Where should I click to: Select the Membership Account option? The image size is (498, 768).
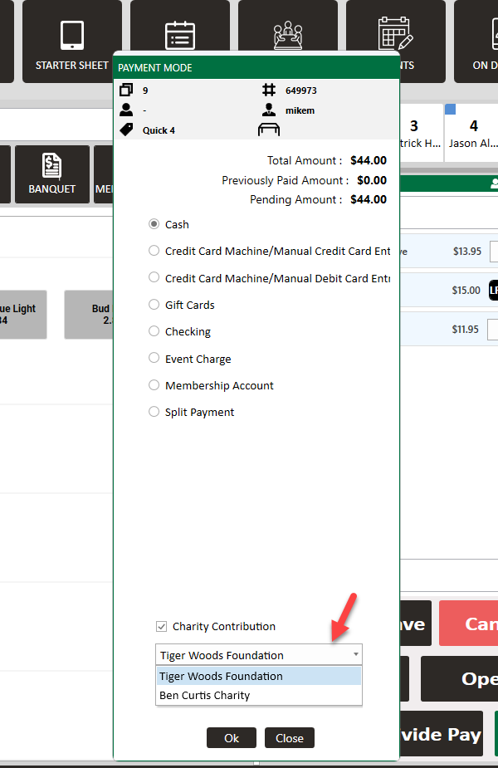tap(154, 385)
